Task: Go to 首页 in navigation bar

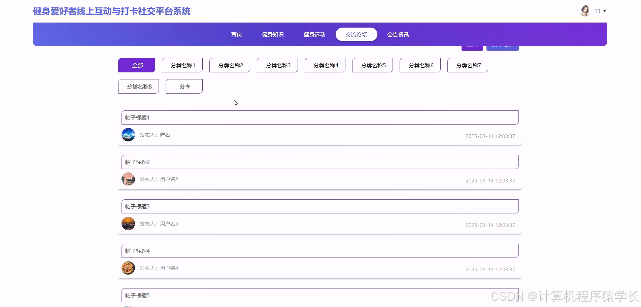Action: click(x=236, y=34)
